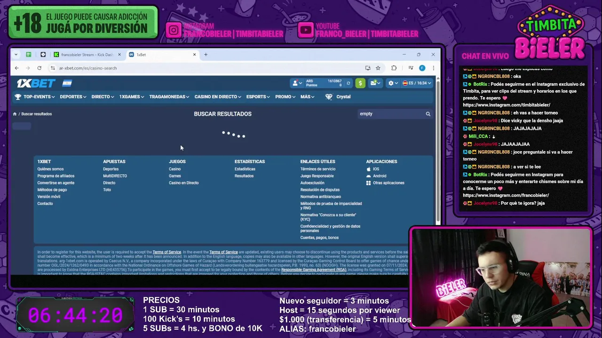Expand the 1XGAMES menu
This screenshot has width=602, height=338.
tap(132, 97)
